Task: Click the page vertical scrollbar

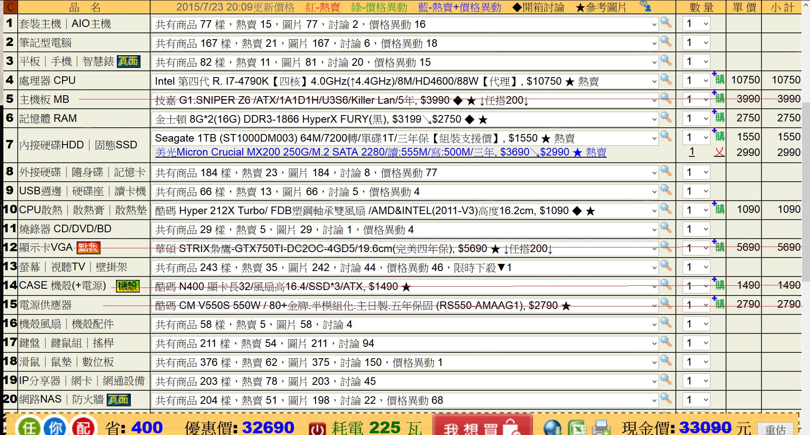Action: [806, 192]
